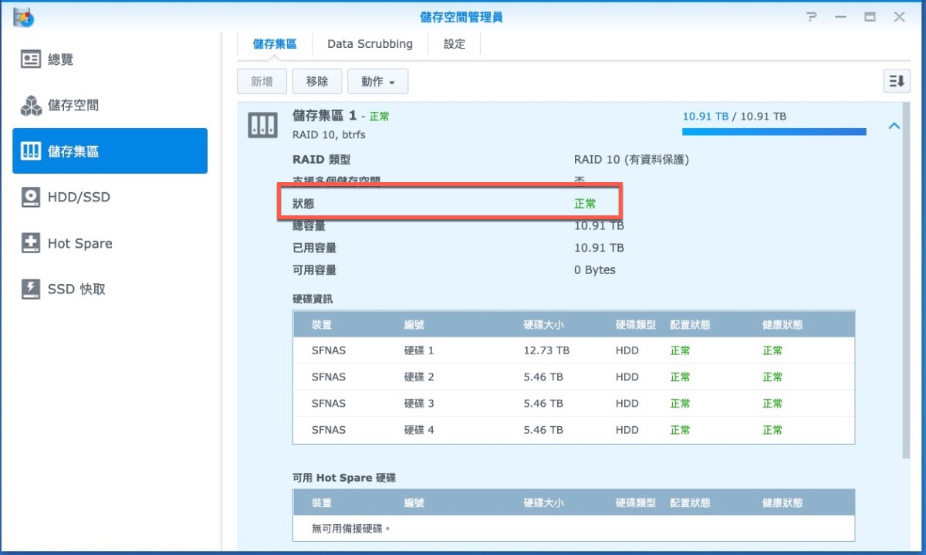Open the 動作 action dropdown
Viewport: 926px width, 555px height.
pos(377,81)
